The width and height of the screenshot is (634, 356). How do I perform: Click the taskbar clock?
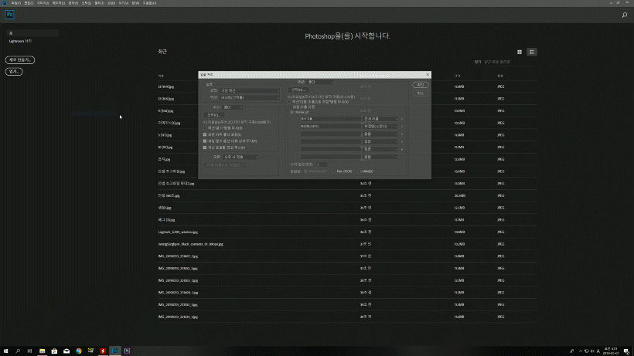tap(611, 351)
